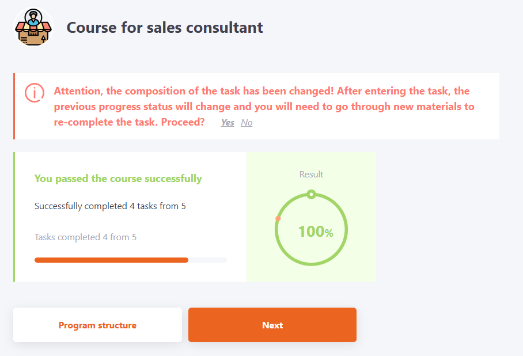Image resolution: width=523 pixels, height=356 pixels.
Task: Click the small knob atop the result ring
Action: click(x=311, y=195)
